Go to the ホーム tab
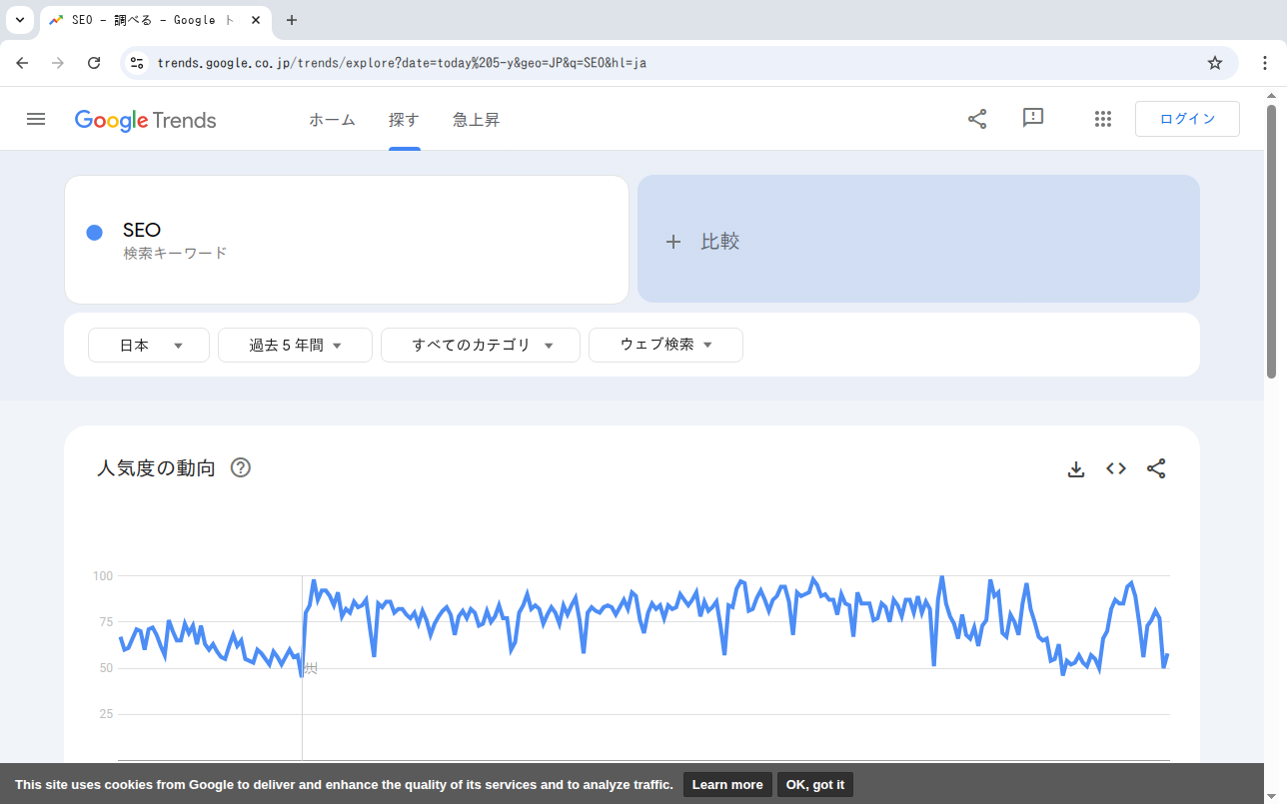1287x804 pixels. click(332, 119)
